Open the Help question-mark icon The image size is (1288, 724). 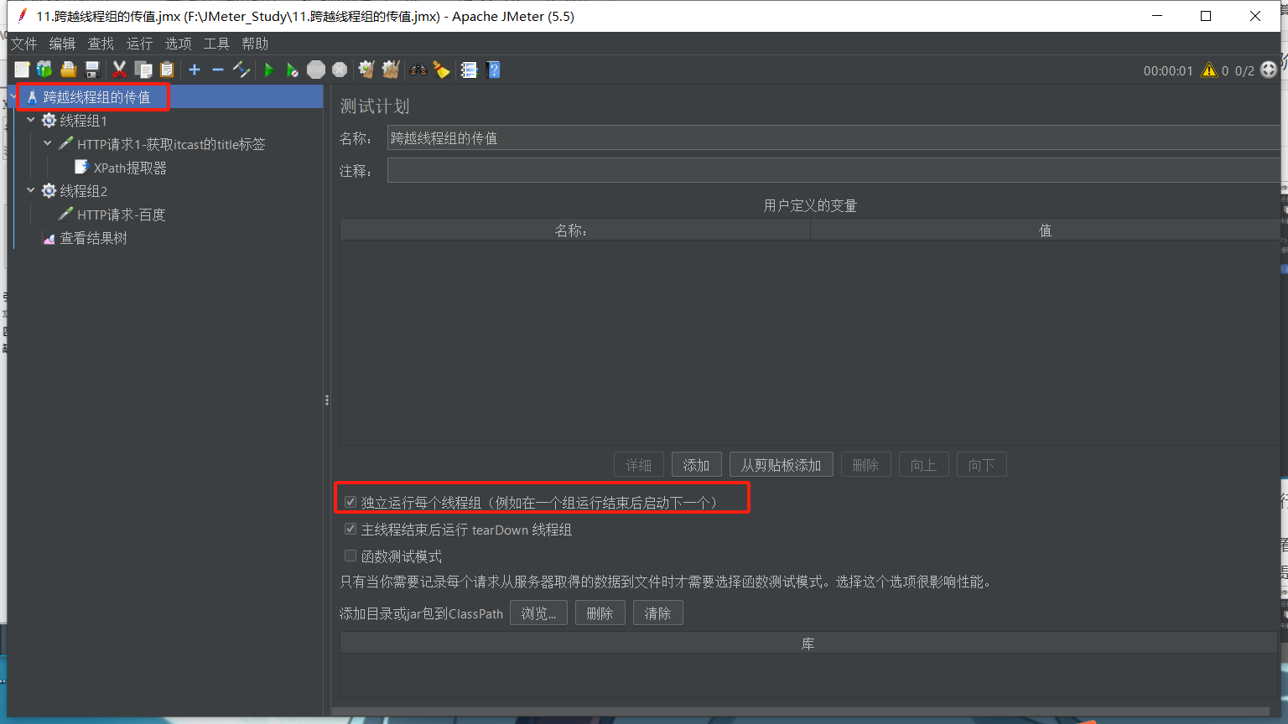tap(493, 70)
